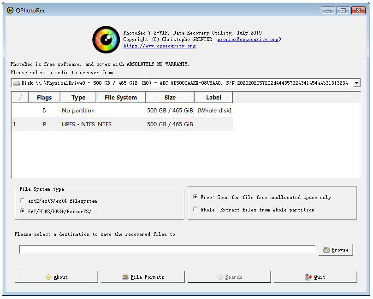Click the Browse button
Viewport: 373px width, 299px height.
click(x=336, y=249)
